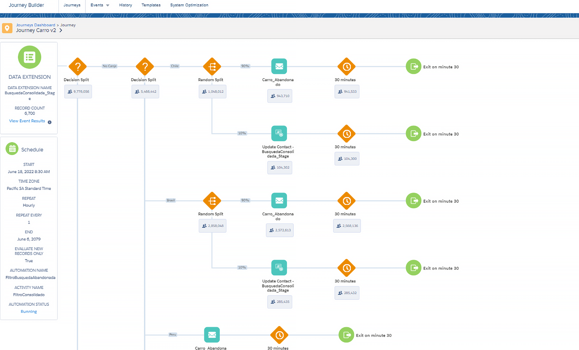Viewport: 579px width, 350px height.
Task: Click 90% label on Chile Random Split
Action: tap(245, 66)
